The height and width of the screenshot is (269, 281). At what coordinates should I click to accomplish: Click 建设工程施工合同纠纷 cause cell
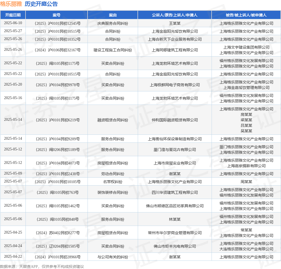tap(113, 50)
